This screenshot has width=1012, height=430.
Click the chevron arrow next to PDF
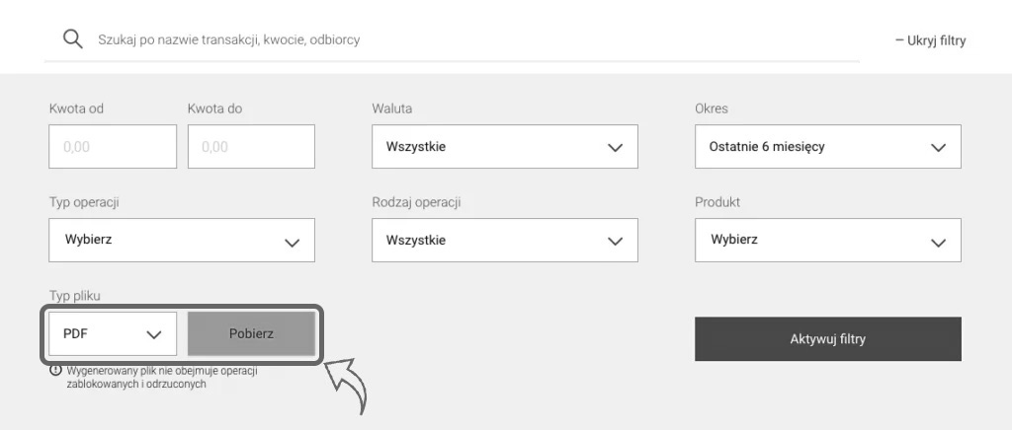(x=154, y=334)
